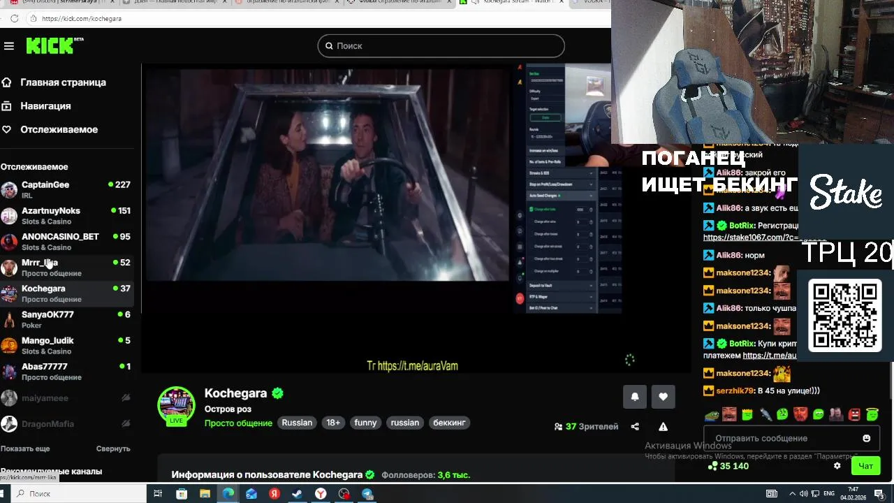The image size is (894, 503).
Task: Click the беккинг tag
Action: click(449, 423)
